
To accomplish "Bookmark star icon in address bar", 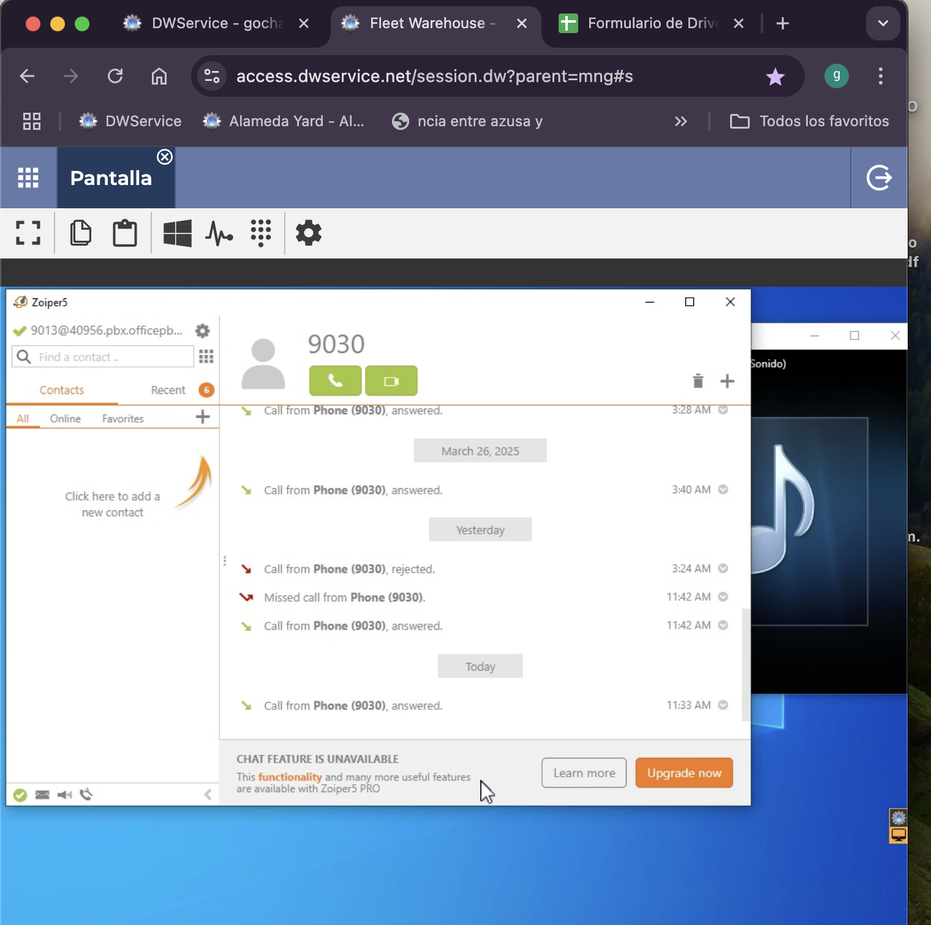I will [775, 77].
